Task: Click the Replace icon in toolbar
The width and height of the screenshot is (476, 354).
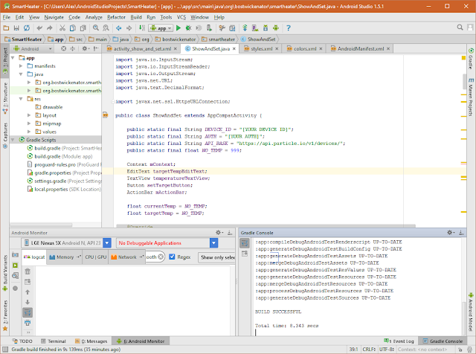Action: tap(106, 28)
